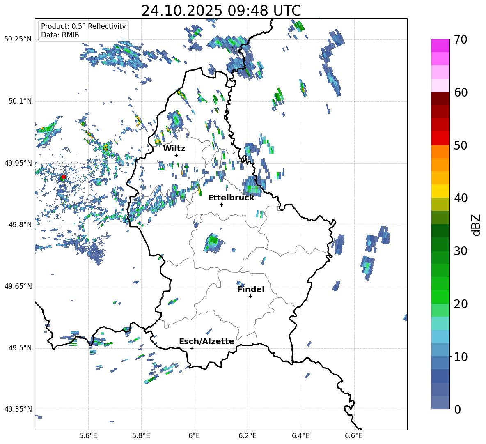This screenshot has width=486, height=444.
Task: Click the 5.8°E longitude label
Action: 141,436
